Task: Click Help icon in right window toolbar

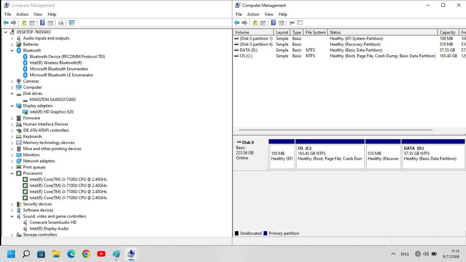Action: (x=273, y=23)
